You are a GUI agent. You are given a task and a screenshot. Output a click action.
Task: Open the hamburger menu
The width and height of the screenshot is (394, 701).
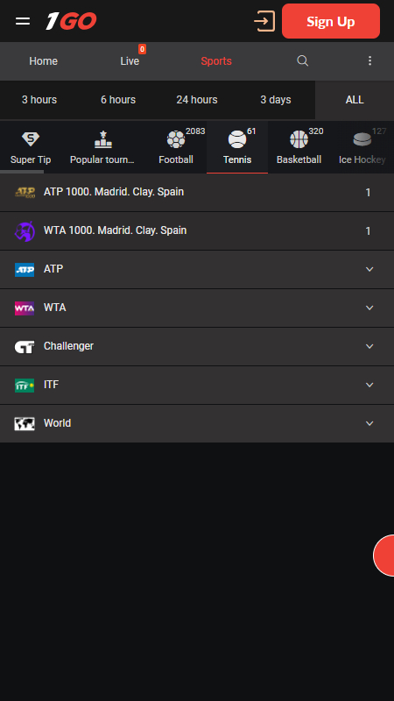pyautogui.click(x=23, y=21)
